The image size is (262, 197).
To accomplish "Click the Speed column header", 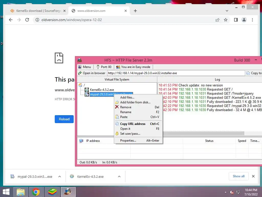I will click(x=242, y=141).
